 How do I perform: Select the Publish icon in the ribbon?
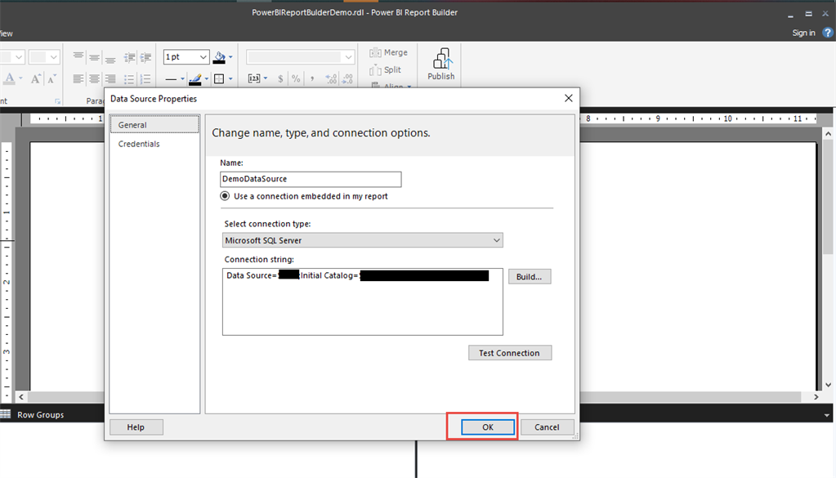[x=440, y=64]
